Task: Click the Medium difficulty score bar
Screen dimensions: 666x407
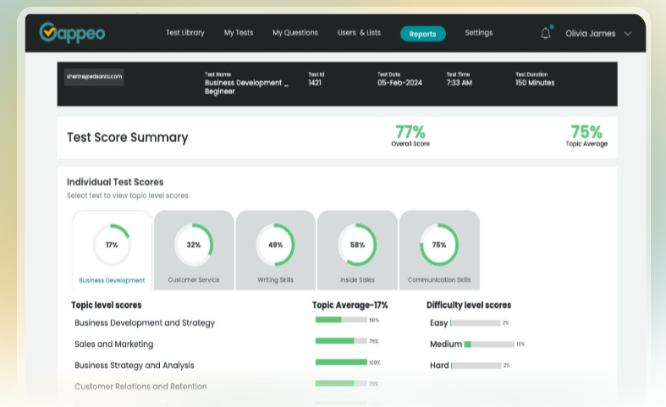Action: [x=488, y=344]
